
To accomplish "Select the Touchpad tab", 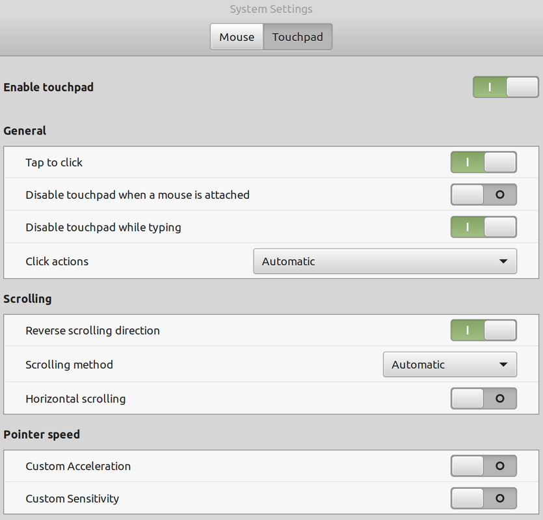I will pyautogui.click(x=297, y=37).
